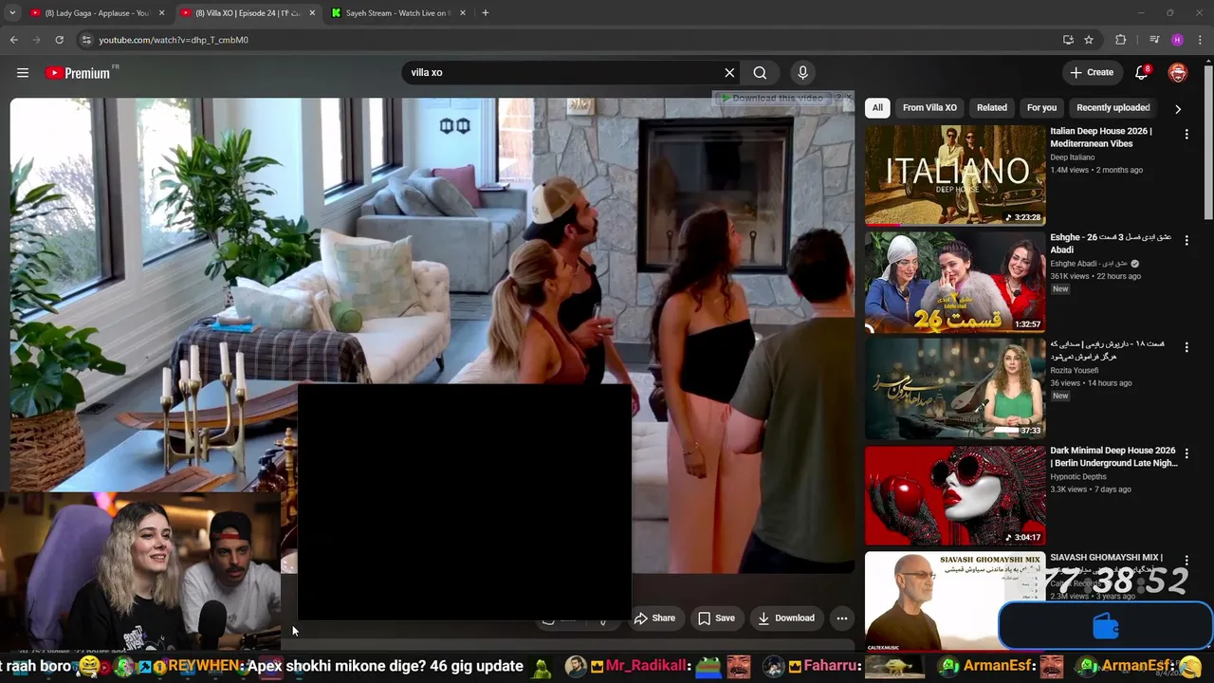Select 'From Villa XO' filter chip
The width and height of the screenshot is (1214, 683).
[x=929, y=108]
